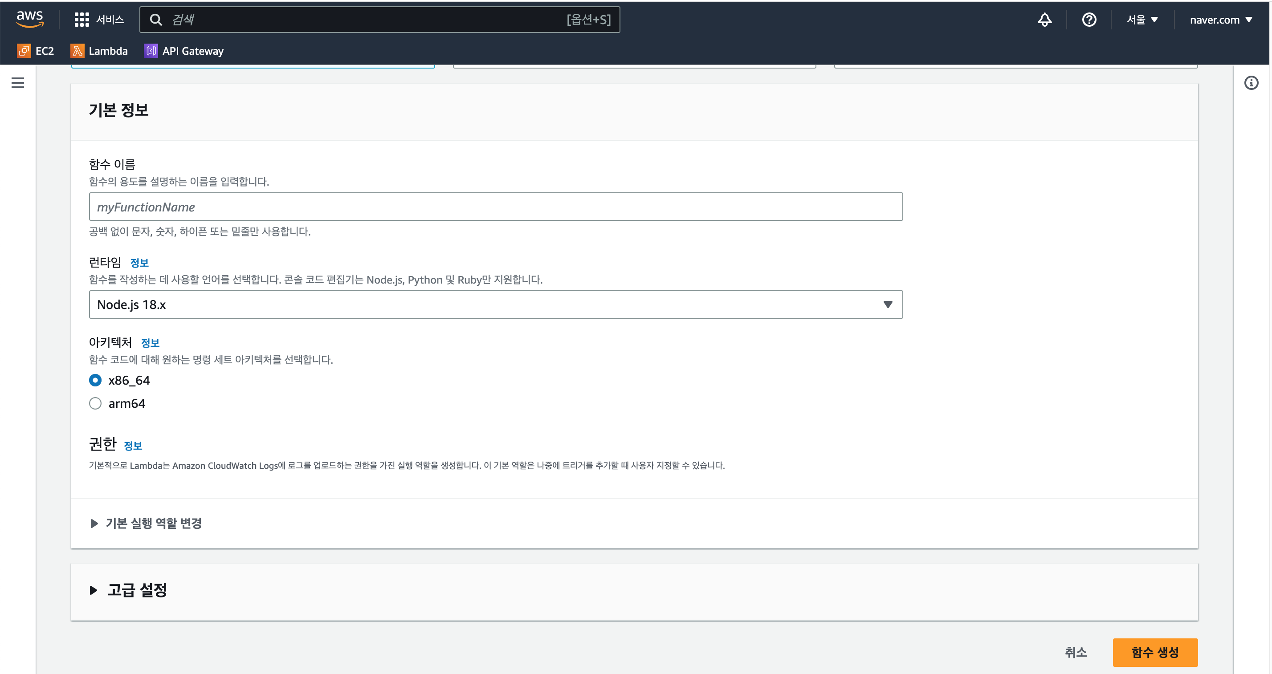1272x674 pixels.
Task: Open the 서울 region dropdown
Action: pyautogui.click(x=1142, y=20)
